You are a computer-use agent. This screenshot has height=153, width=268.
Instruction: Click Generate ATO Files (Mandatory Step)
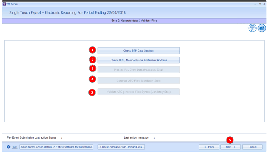[139, 81]
